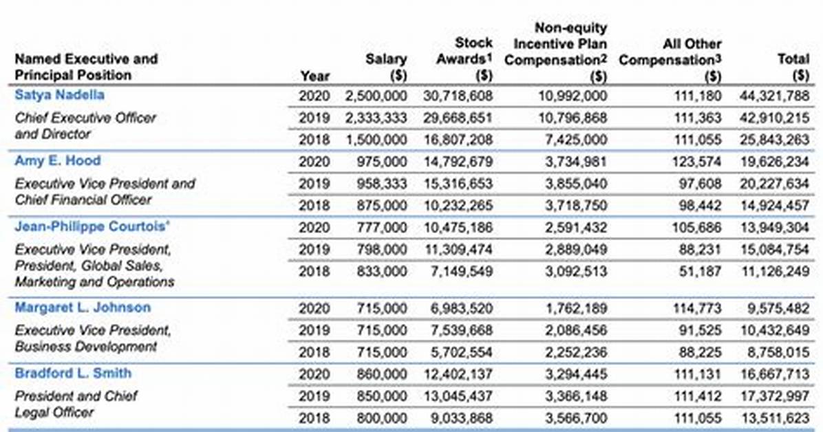Click the Bradford L. Smith name link
This screenshot has height=432, width=823.
(73, 374)
